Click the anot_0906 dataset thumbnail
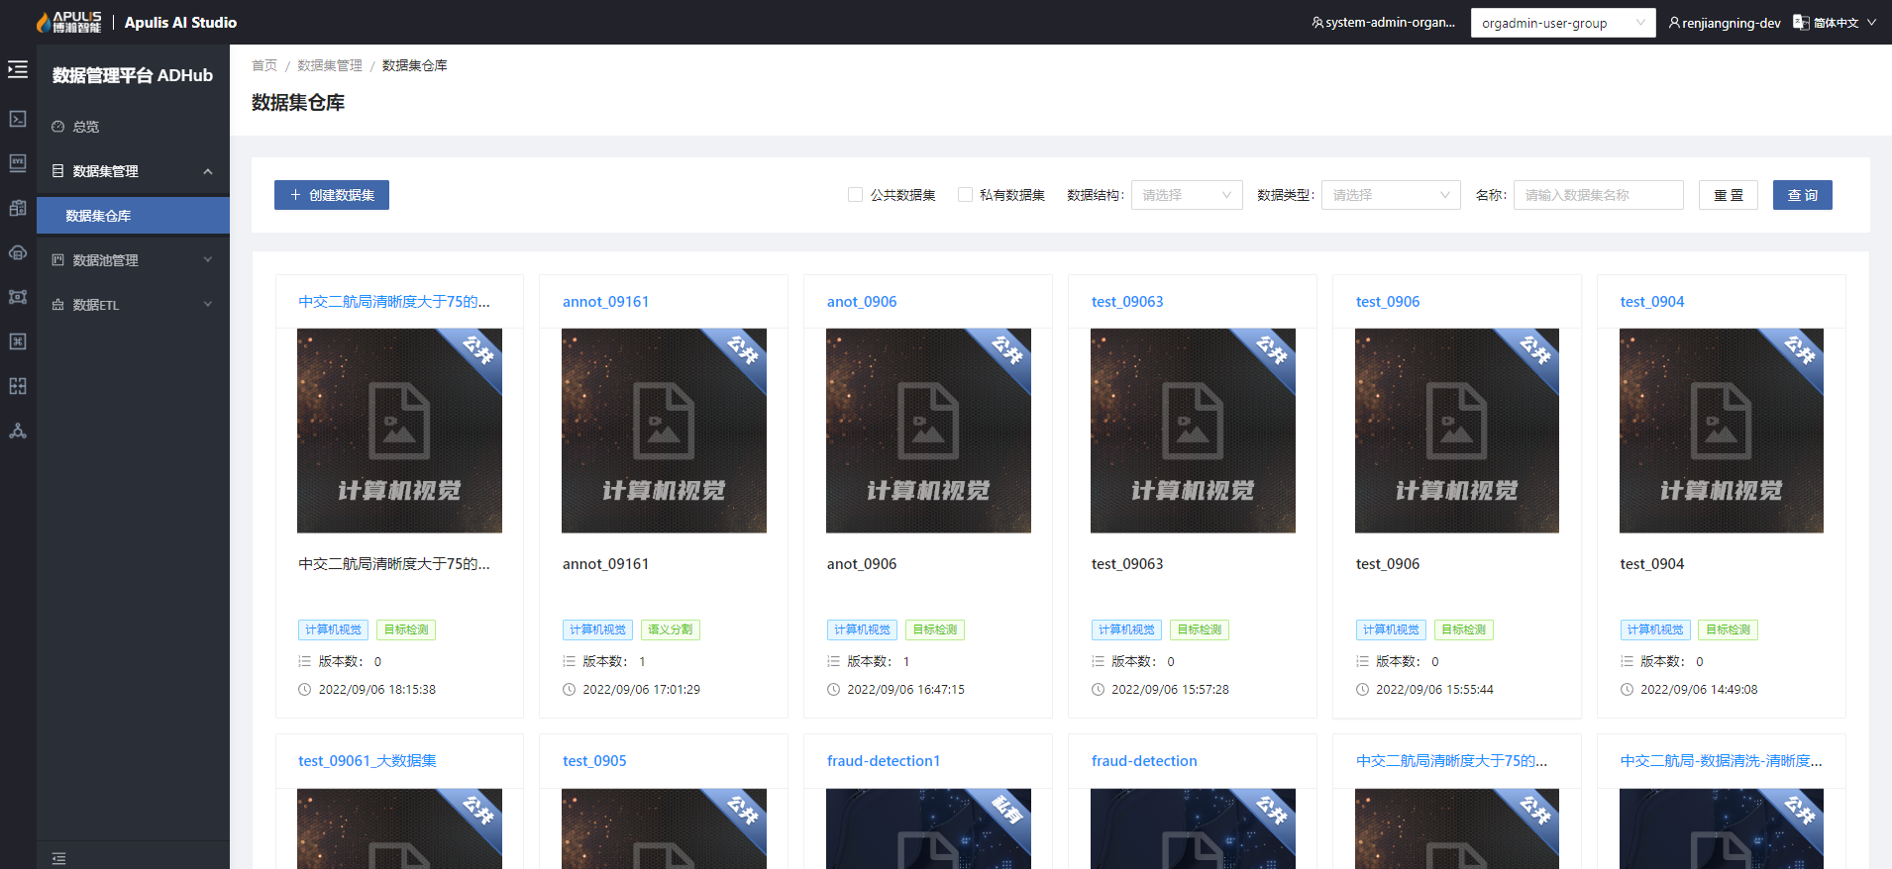The height and width of the screenshot is (869, 1892). click(x=928, y=431)
